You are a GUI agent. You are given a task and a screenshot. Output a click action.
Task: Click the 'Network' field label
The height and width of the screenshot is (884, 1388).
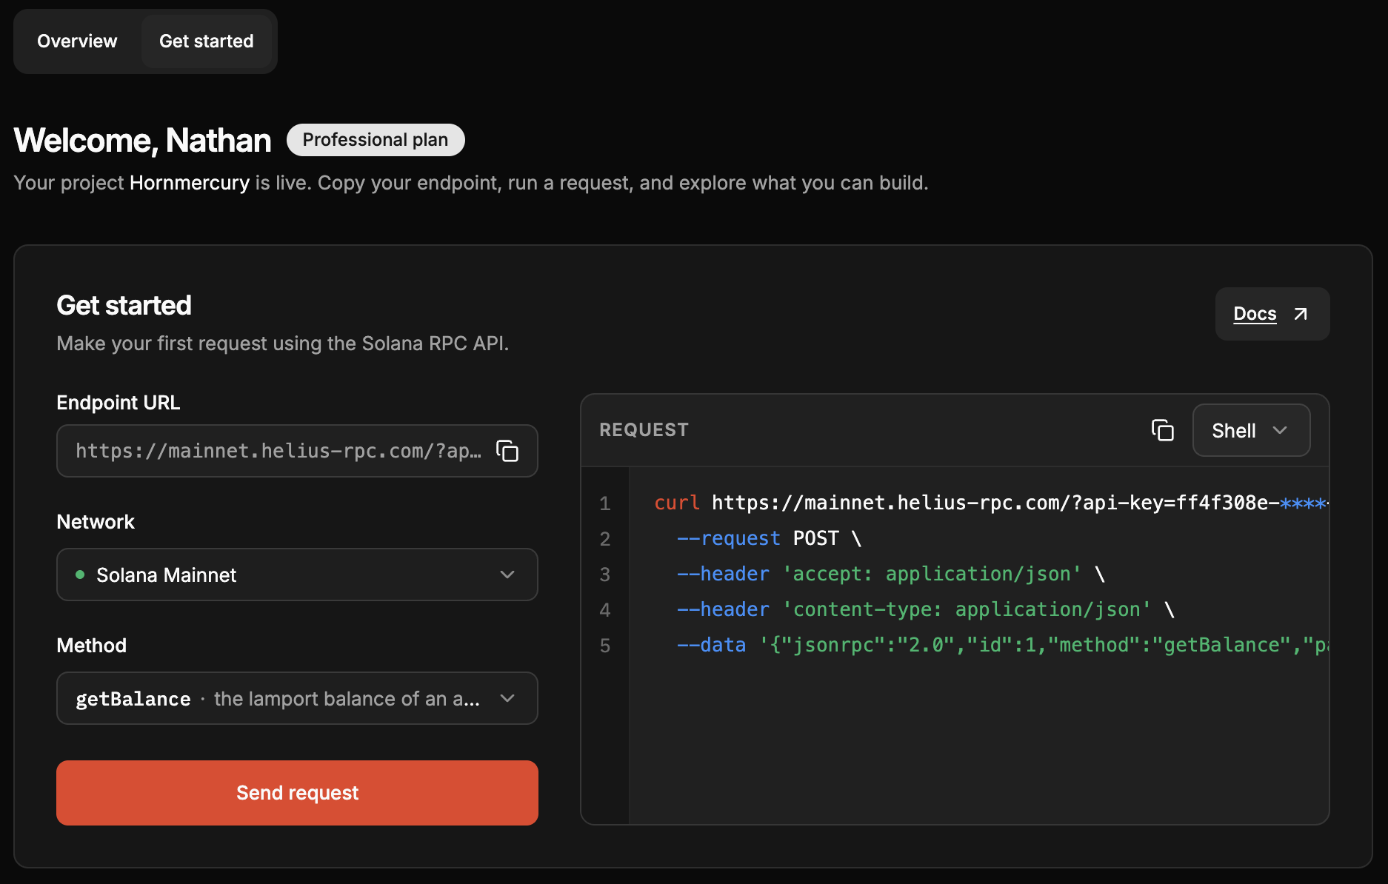(x=96, y=522)
